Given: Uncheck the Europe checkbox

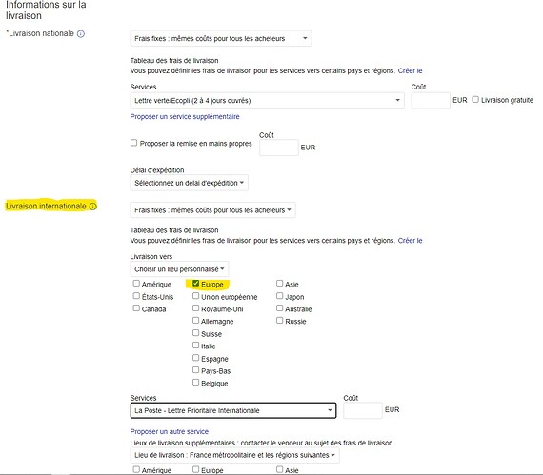Looking at the screenshot, I should click(195, 284).
